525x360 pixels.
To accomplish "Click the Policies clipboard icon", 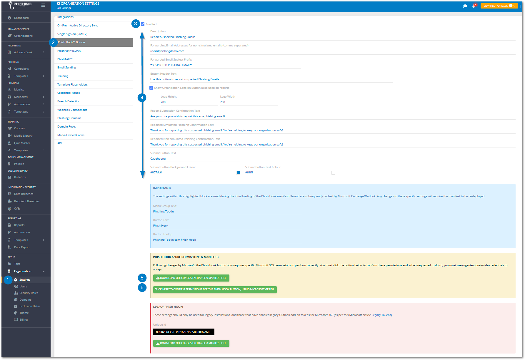I will point(9,164).
